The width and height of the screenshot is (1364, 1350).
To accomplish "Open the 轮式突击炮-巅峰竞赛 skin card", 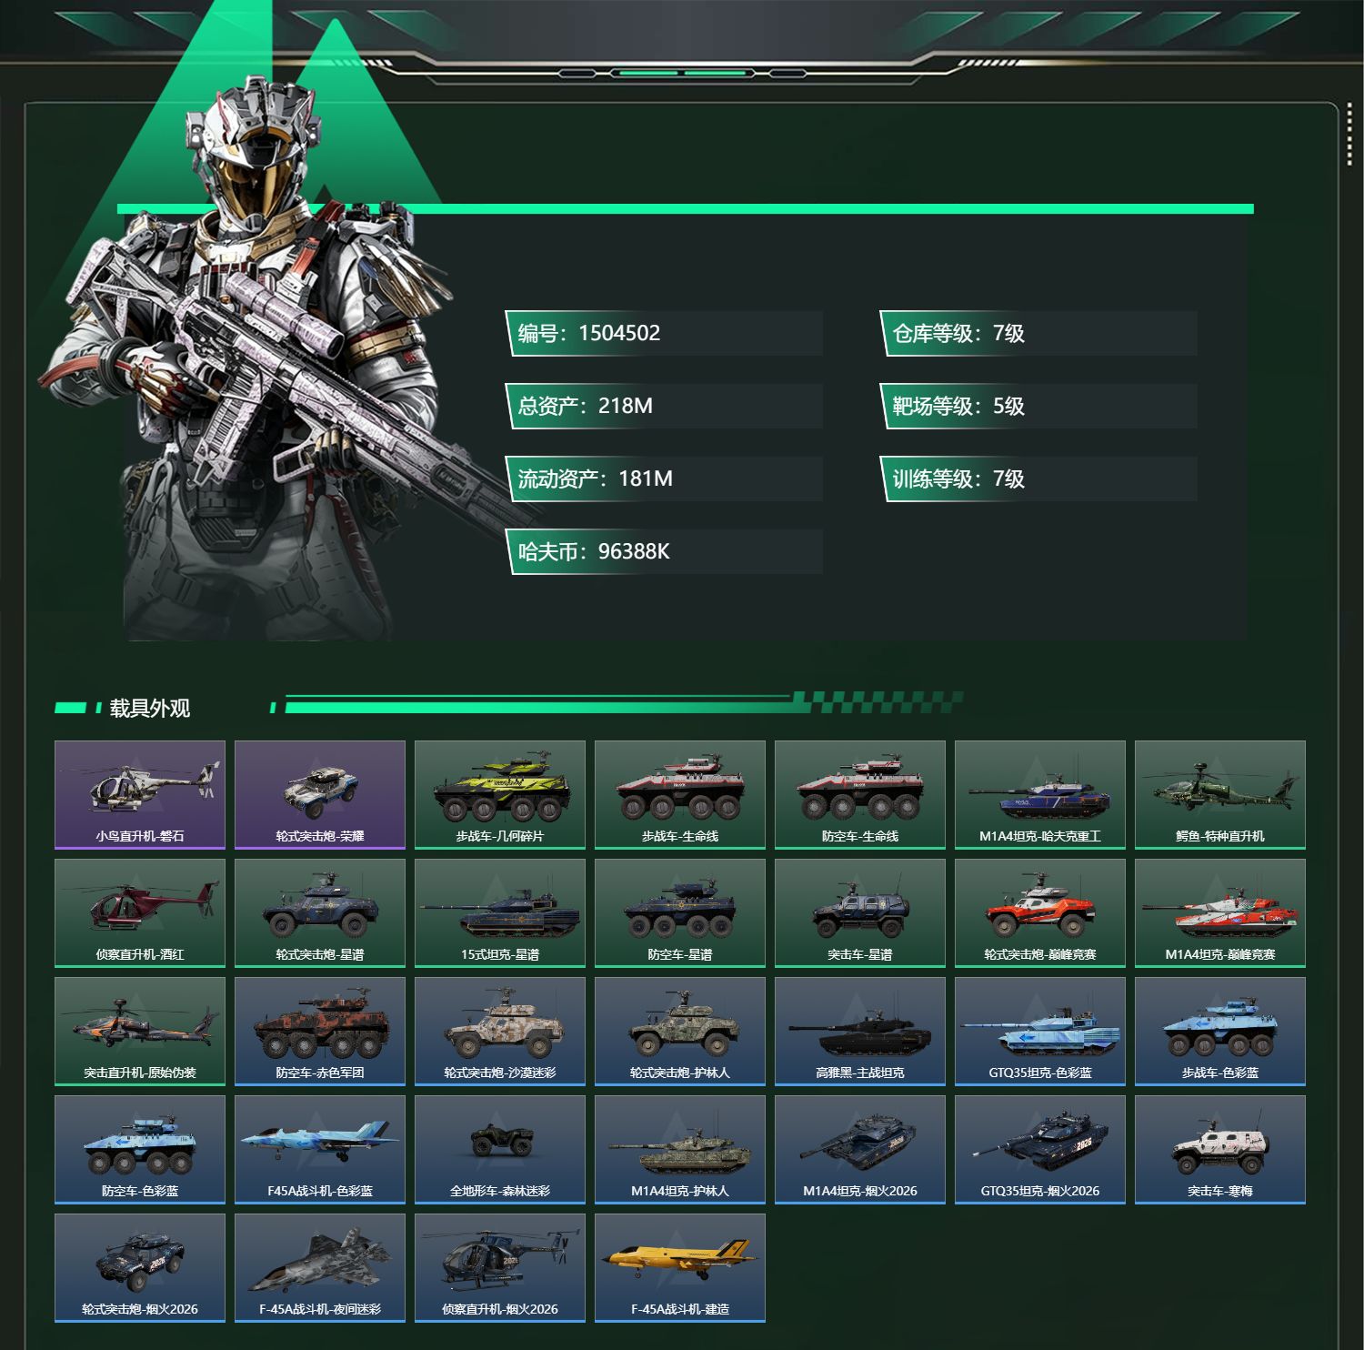I will [1040, 913].
